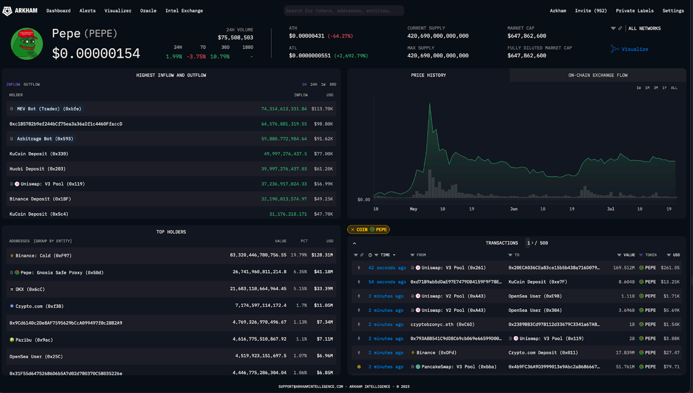Set price chart range to 1W

(x=639, y=88)
